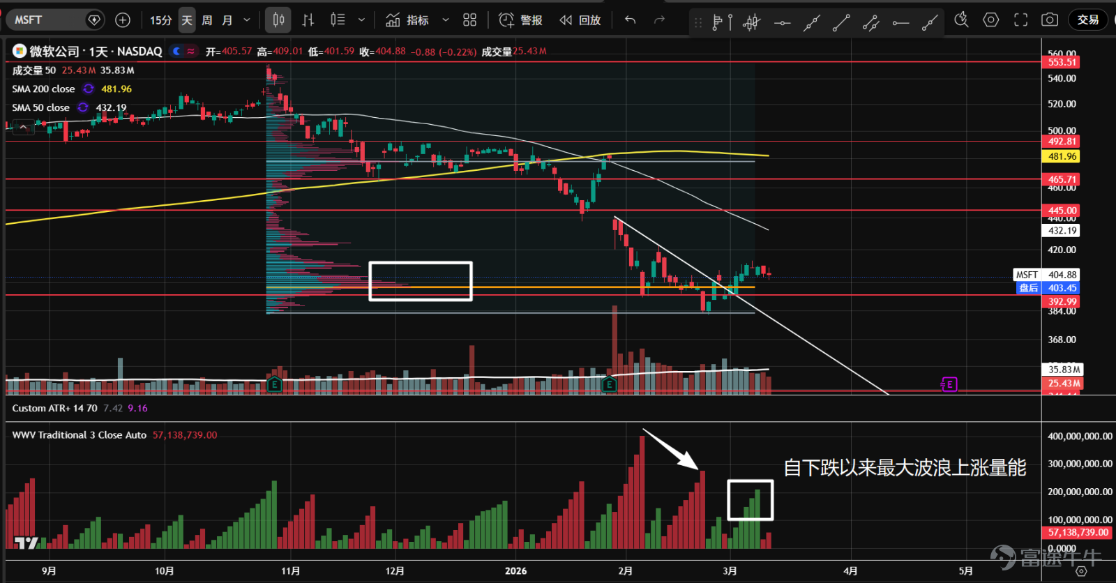Screen dimensions: 1116x583
Task: Expand the time interval dropdown arrow
Action: point(247,20)
